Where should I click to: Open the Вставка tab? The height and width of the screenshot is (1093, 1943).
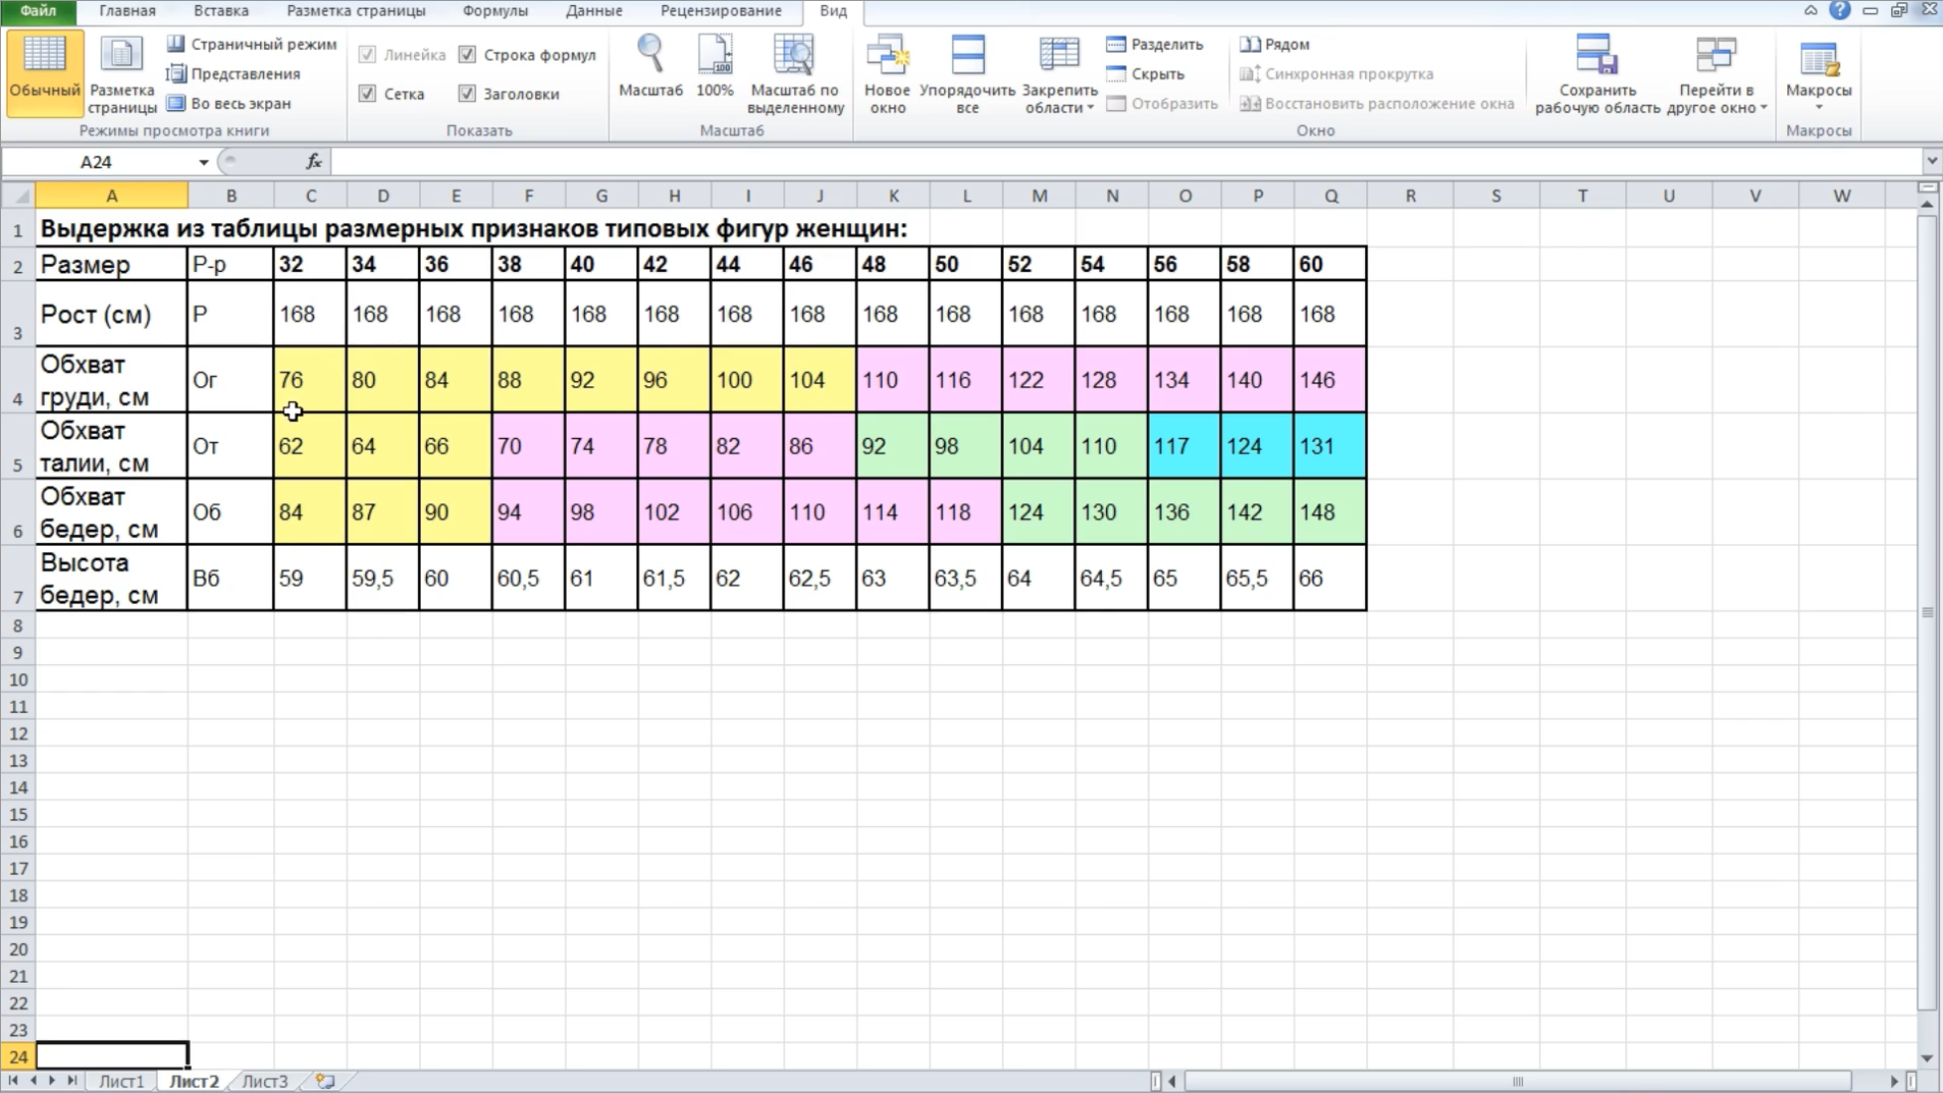pos(220,11)
